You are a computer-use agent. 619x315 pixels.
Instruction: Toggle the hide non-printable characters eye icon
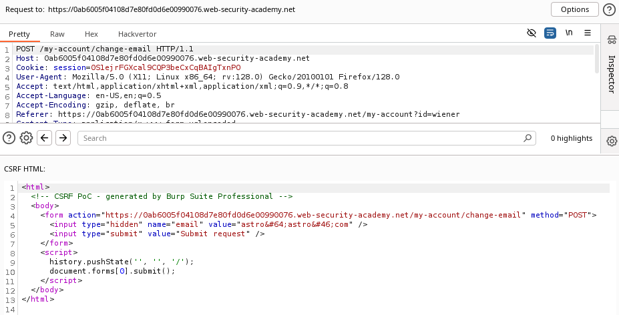tap(532, 33)
